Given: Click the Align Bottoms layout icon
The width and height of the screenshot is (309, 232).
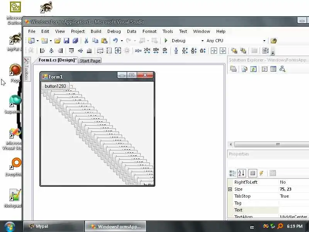Looking at the screenshot, I should [x=89, y=51].
